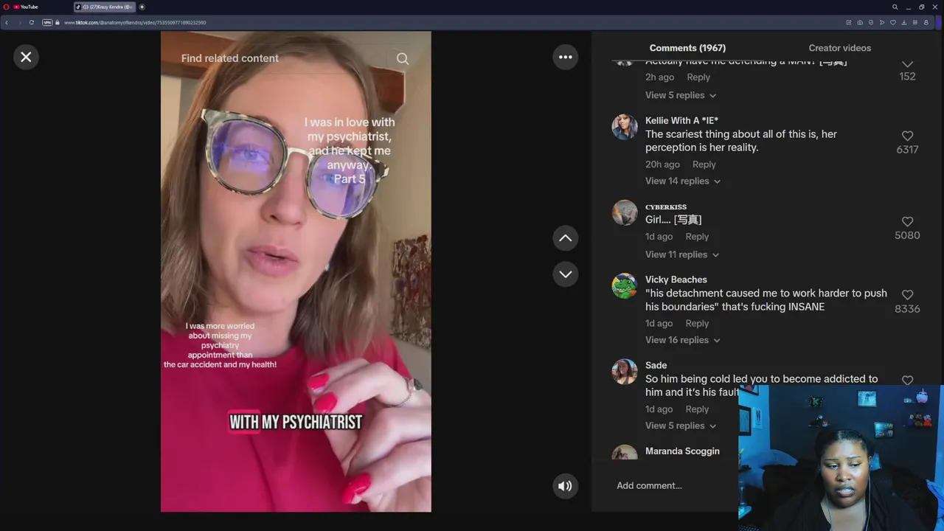Open the browser tab search magnifier
The height and width of the screenshot is (531, 944).
point(895,7)
